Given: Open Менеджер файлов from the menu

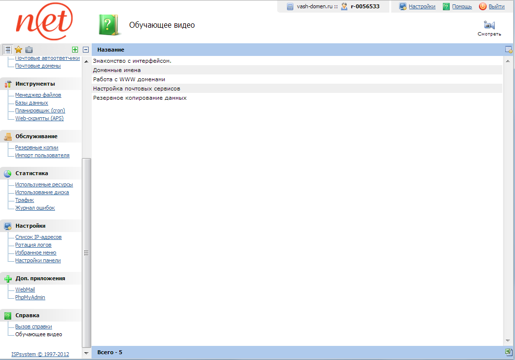Looking at the screenshot, I should pyautogui.click(x=38, y=95).
